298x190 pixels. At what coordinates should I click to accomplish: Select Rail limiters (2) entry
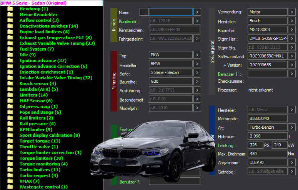point(36,118)
